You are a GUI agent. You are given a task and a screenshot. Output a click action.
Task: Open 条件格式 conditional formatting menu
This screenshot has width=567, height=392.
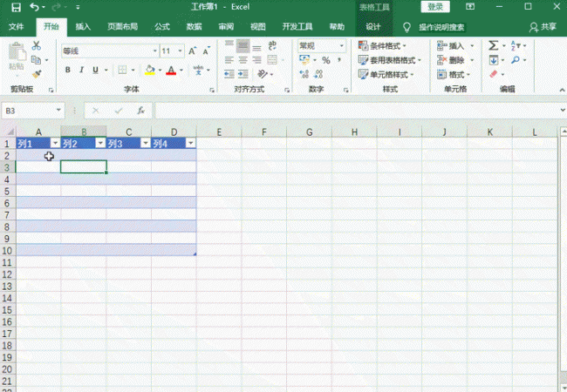pyautogui.click(x=383, y=46)
